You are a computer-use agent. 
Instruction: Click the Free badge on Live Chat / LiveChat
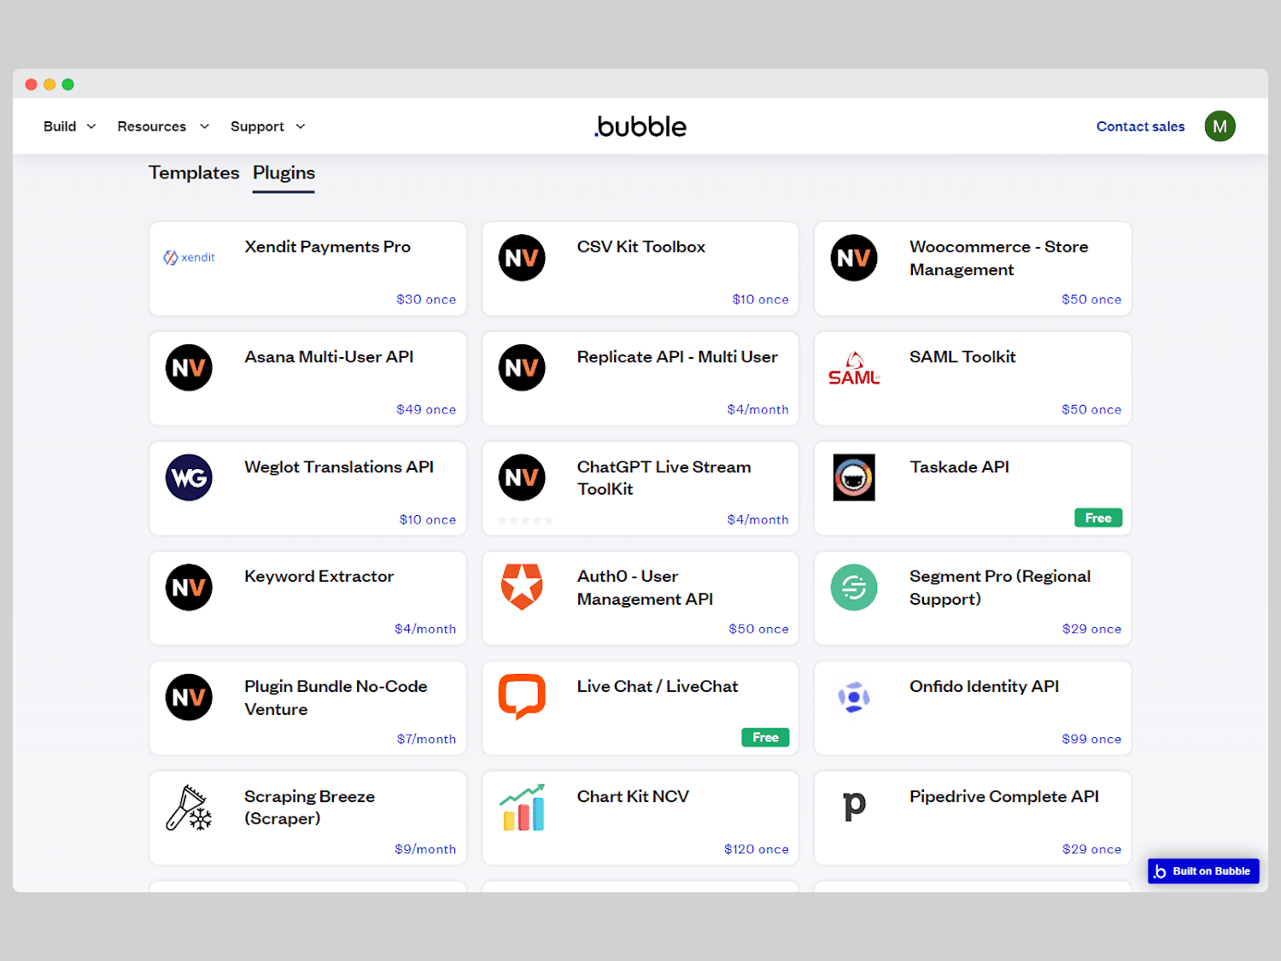click(x=765, y=737)
